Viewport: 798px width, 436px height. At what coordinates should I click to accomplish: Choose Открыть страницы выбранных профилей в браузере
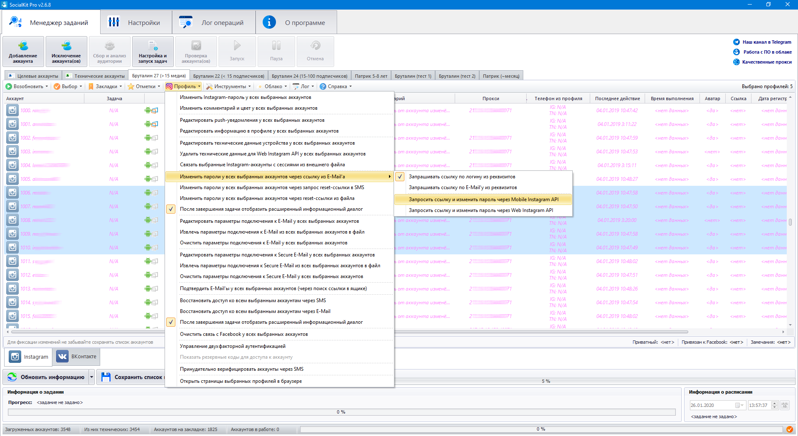point(279,381)
